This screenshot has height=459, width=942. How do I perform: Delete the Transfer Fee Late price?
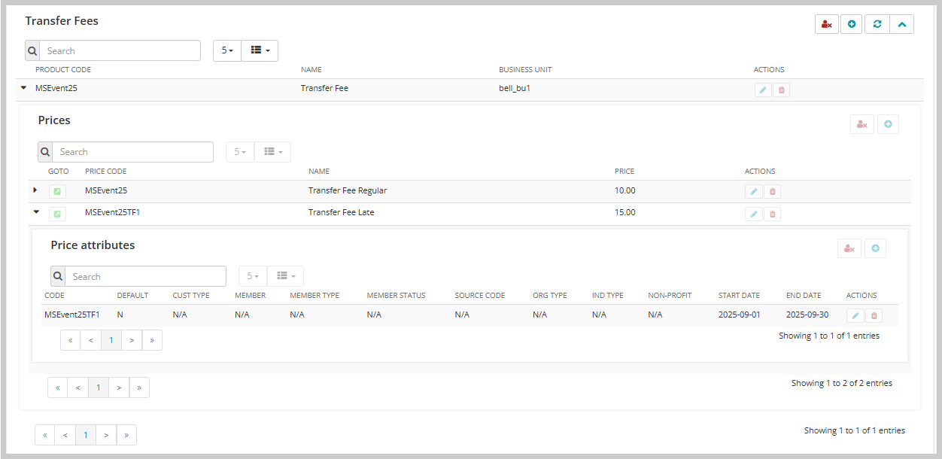(772, 214)
